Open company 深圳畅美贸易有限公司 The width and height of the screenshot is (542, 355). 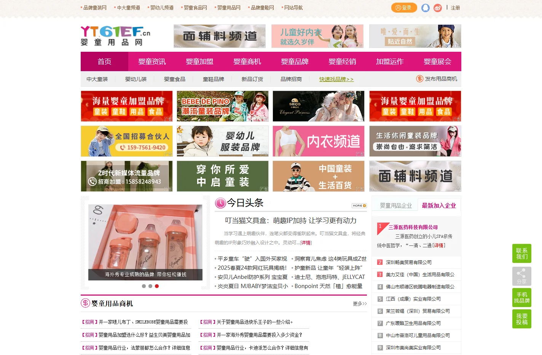pos(409,262)
